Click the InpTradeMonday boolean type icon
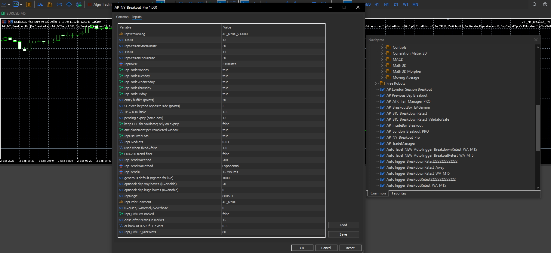The image size is (551, 253). [121, 70]
